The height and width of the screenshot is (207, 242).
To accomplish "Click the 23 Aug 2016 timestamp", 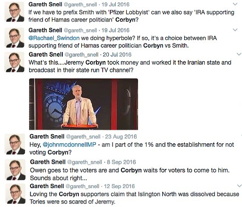I will pyautogui.click(x=121, y=137).
